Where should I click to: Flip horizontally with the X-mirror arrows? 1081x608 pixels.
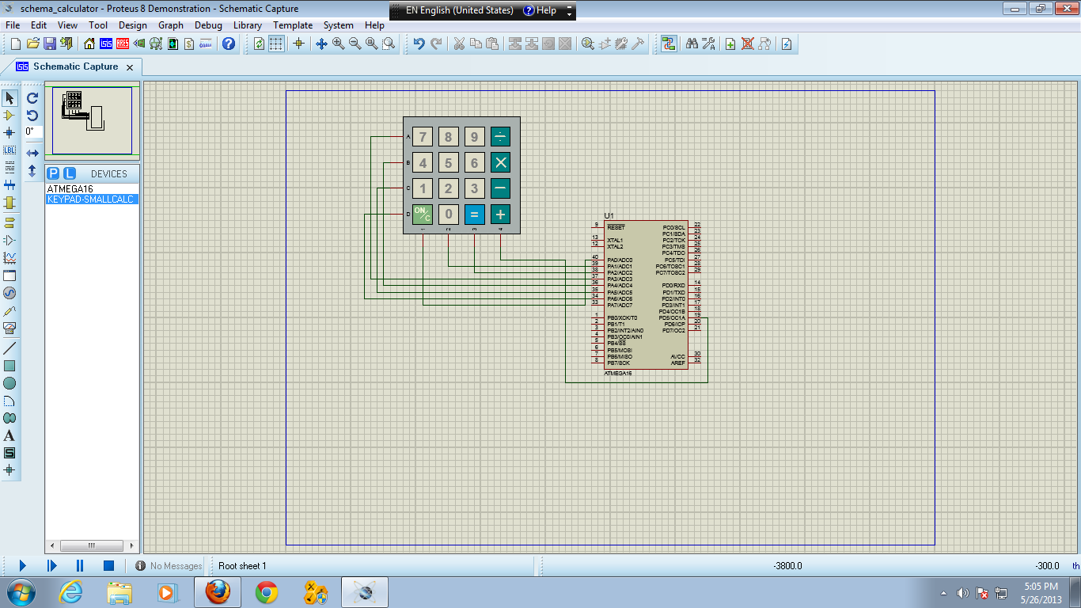[32, 153]
